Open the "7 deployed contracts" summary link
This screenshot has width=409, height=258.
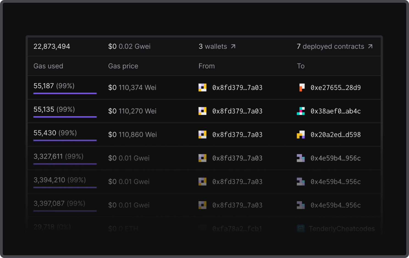[x=330, y=47]
